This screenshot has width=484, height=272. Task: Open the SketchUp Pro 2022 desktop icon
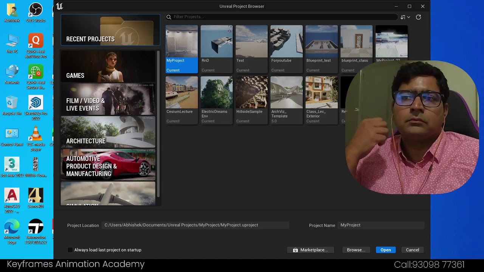click(x=36, y=108)
